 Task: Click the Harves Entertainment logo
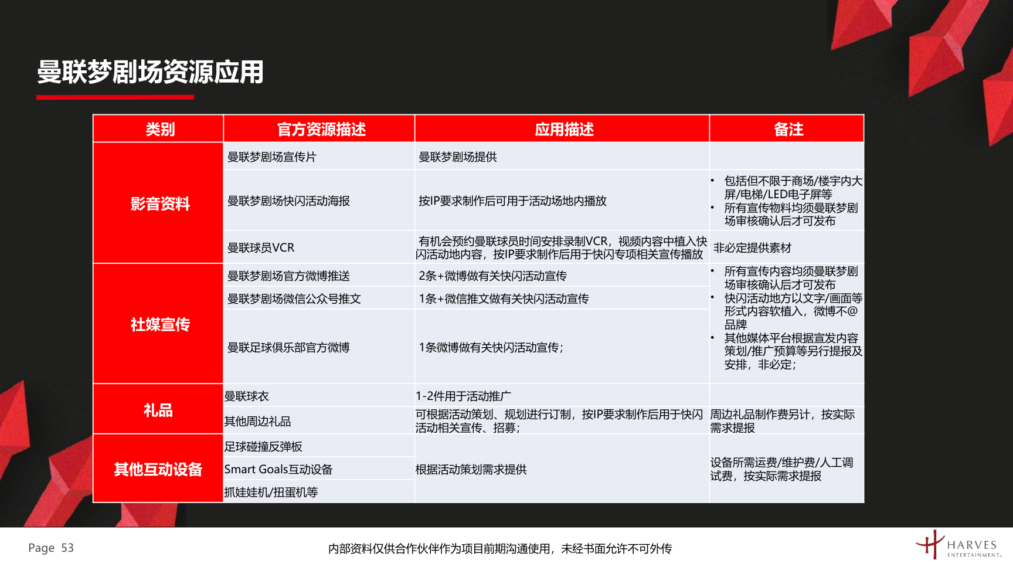coord(959,545)
